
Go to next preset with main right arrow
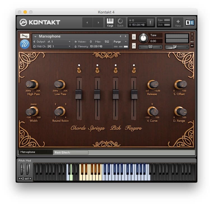[98, 22]
